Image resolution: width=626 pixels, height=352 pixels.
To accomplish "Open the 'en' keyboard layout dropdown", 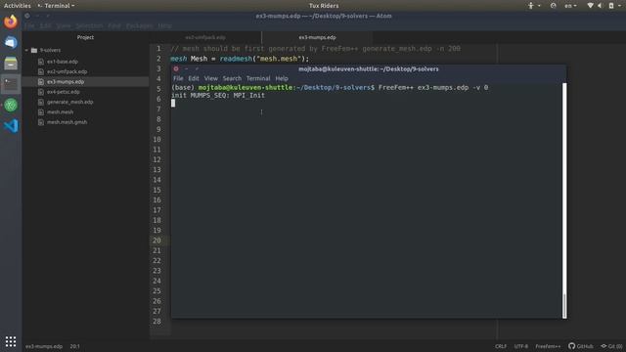I will pyautogui.click(x=570, y=6).
